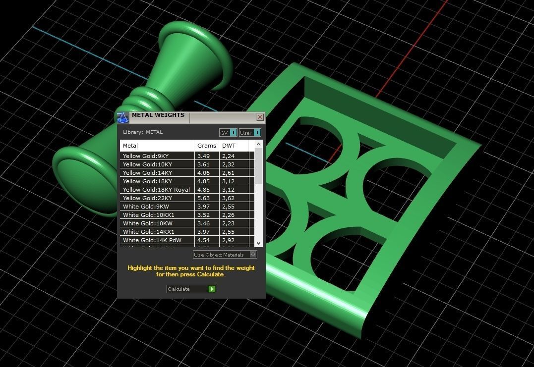Click the scroll down arrow of metal list

258,243
